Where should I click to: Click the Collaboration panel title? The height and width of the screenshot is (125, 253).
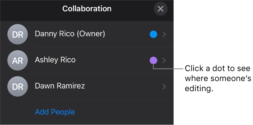87,8
